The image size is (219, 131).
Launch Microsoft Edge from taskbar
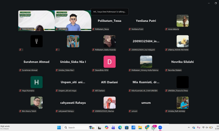click(120, 128)
